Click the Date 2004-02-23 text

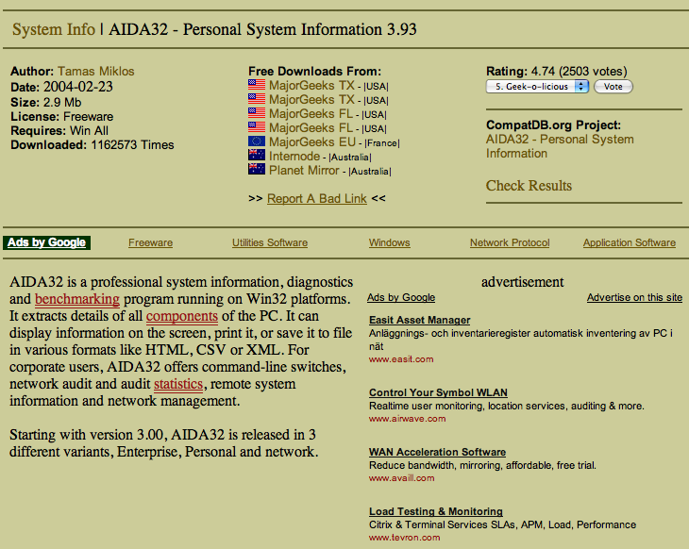(61, 87)
